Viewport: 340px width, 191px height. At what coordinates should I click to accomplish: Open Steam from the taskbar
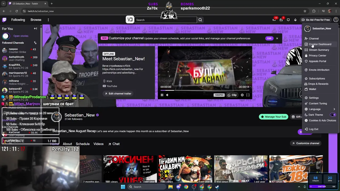(x=217, y=187)
